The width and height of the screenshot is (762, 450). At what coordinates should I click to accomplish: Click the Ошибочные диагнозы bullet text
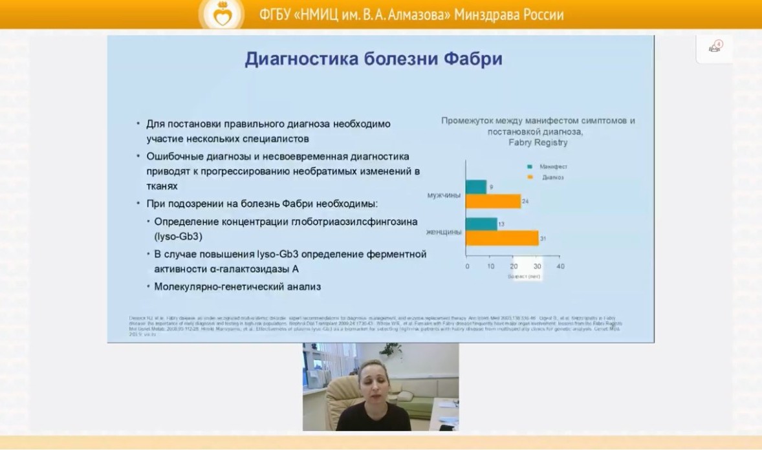(283, 171)
